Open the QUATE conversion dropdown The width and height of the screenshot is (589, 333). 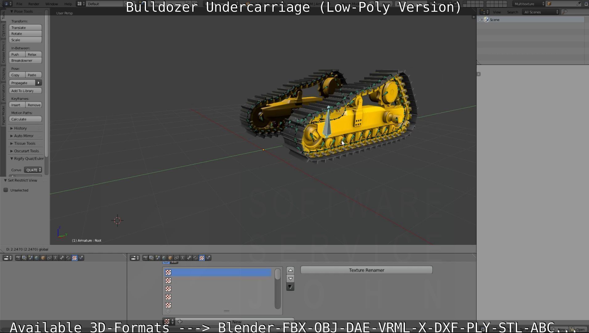tap(33, 170)
